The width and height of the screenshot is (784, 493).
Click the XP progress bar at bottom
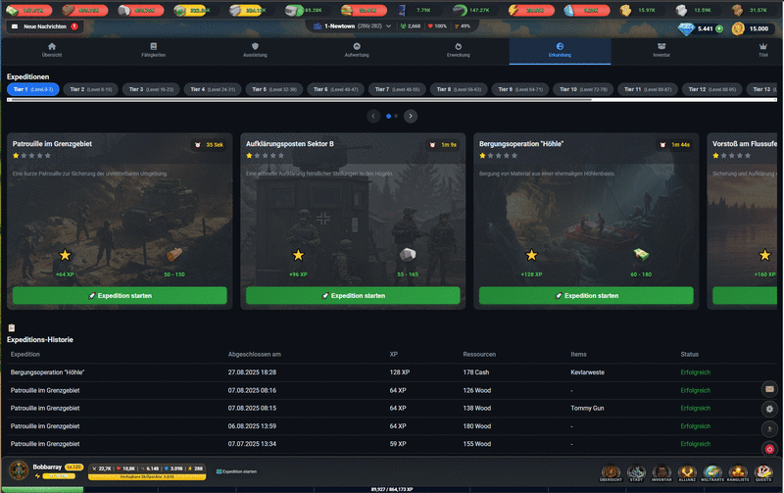click(x=392, y=489)
